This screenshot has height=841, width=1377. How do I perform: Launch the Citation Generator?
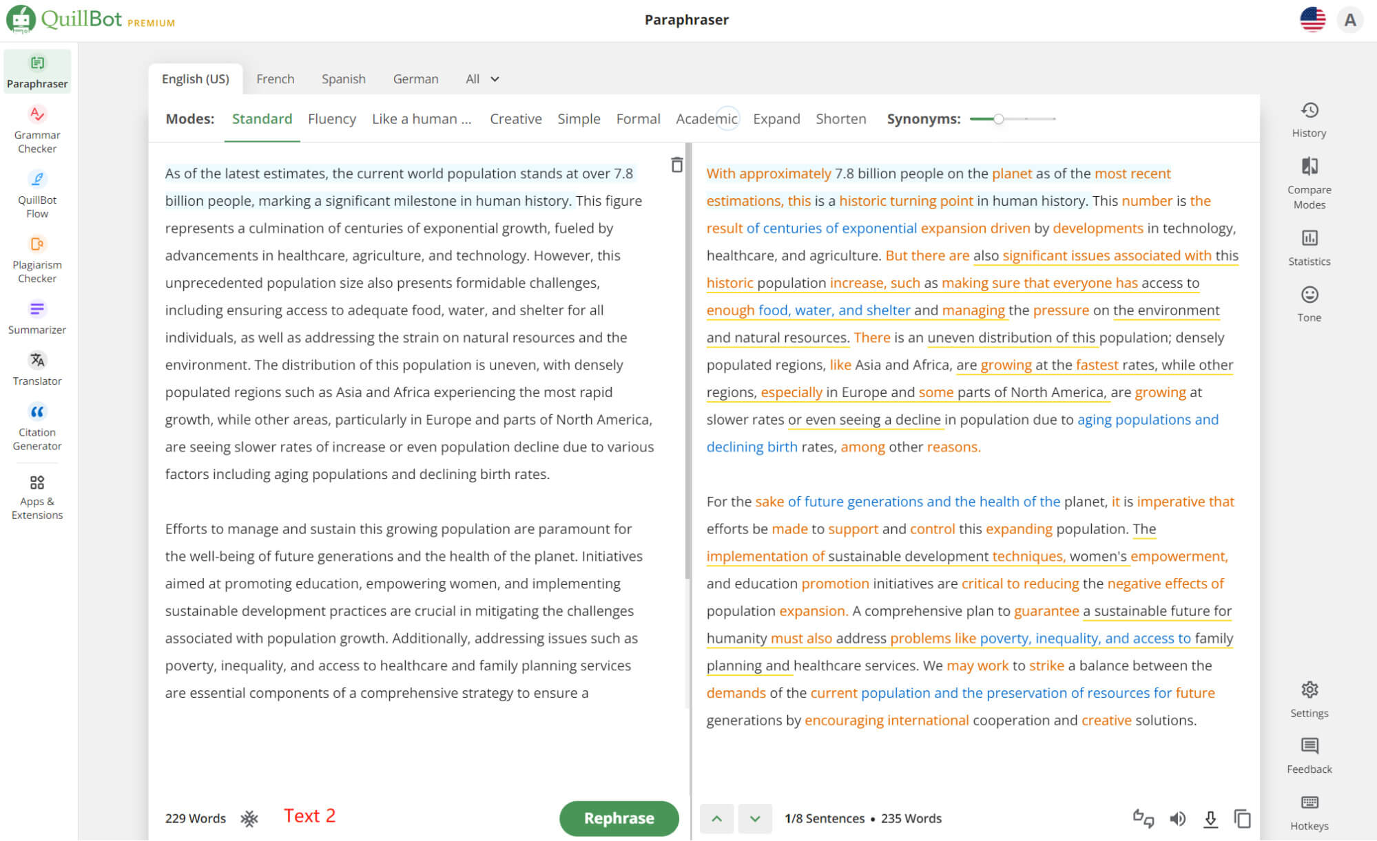pyautogui.click(x=37, y=427)
